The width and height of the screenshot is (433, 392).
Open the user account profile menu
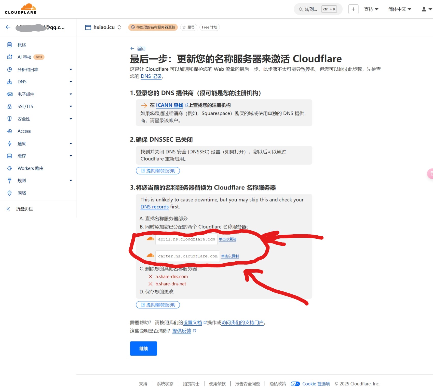[x=427, y=9]
